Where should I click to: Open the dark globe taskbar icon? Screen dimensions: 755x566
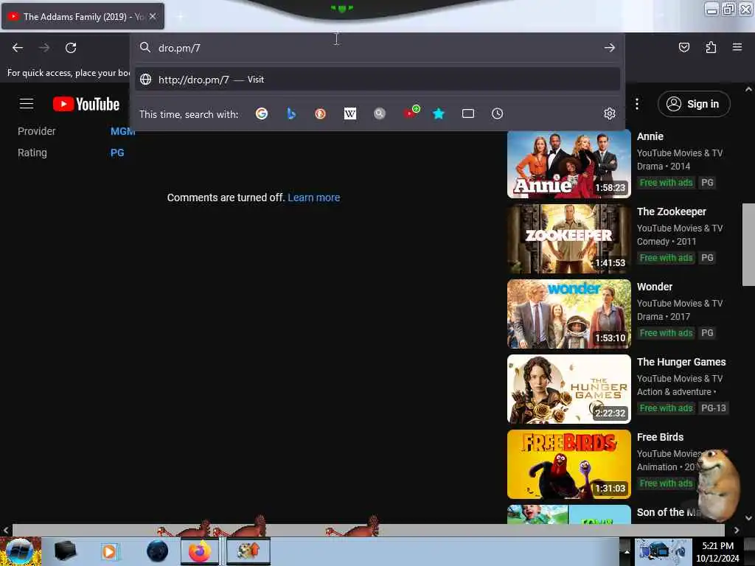(x=158, y=551)
